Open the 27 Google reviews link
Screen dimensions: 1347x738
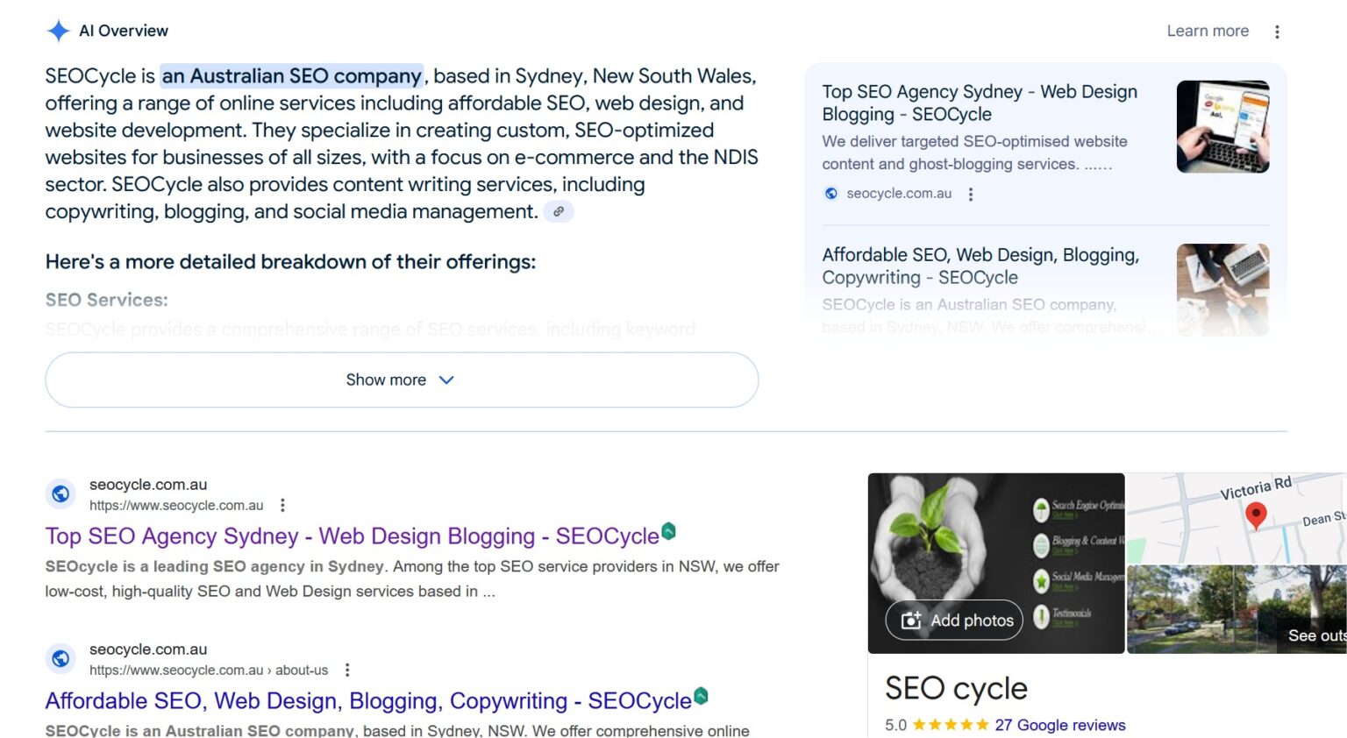pos(1060,725)
